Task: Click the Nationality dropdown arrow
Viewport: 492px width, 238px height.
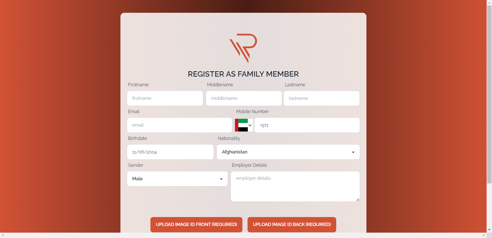Action: pos(353,152)
